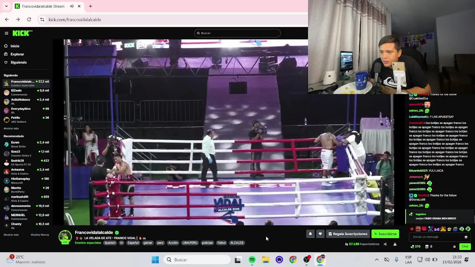Select the ALCALDE tag
The height and width of the screenshot is (267, 475).
(x=237, y=243)
